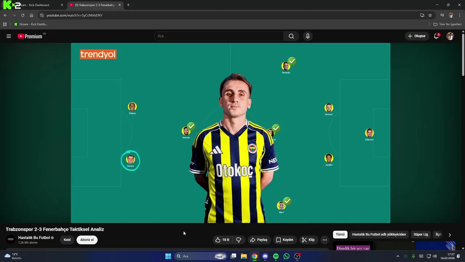View site information icon in the address bar
Viewport: 465px width, 262px height.
click(42, 15)
